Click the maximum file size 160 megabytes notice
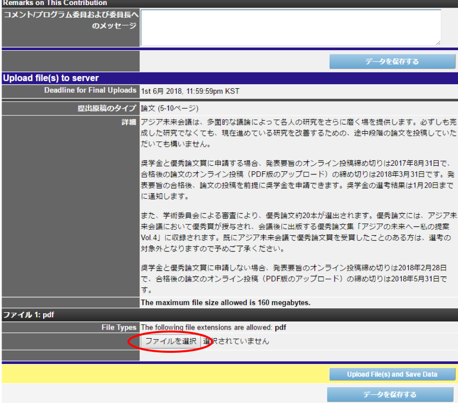The height and width of the screenshot is (403, 458). [x=225, y=303]
